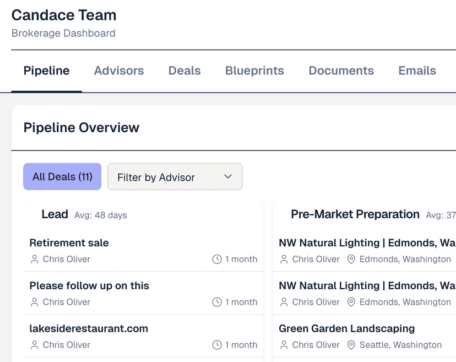Click the Filter by Advisor chevron arrow
This screenshot has width=456, height=362.
[228, 176]
